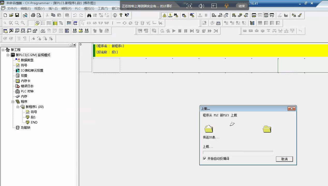Screen dimensions: 328x186
Task: Click the upload progress bar
Action: pyautogui.click(x=238, y=153)
